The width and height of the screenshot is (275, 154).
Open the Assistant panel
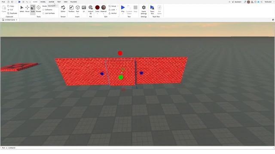237,2
